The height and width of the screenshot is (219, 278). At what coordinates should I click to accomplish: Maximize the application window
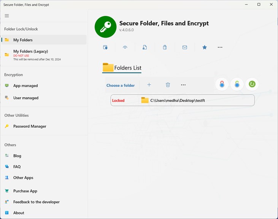[x=259, y=5]
